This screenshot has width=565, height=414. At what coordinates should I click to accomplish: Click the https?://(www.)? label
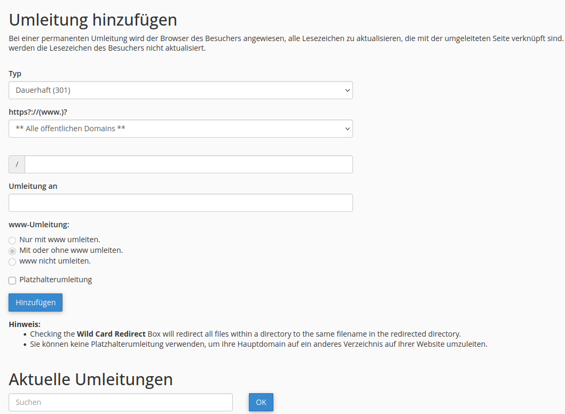[38, 112]
